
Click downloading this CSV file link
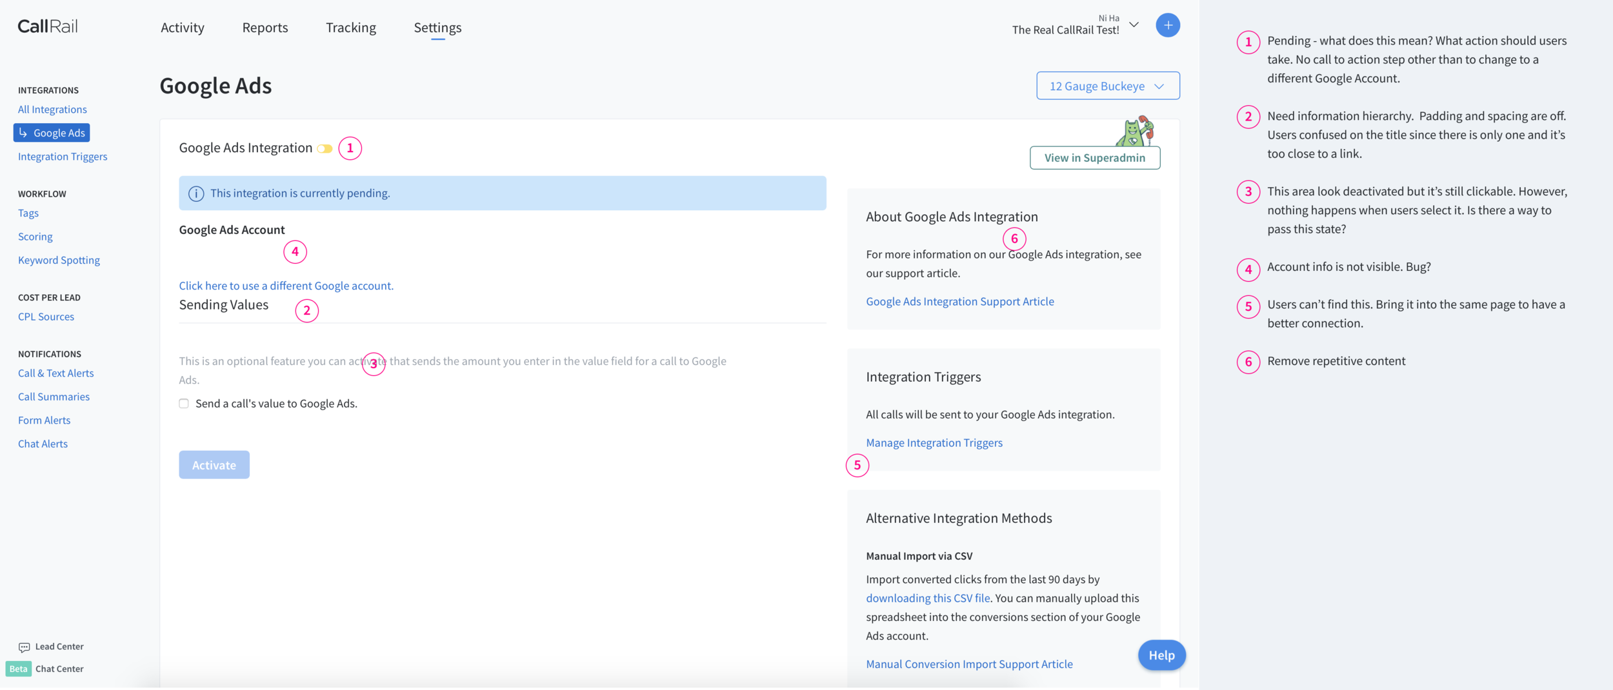point(928,598)
